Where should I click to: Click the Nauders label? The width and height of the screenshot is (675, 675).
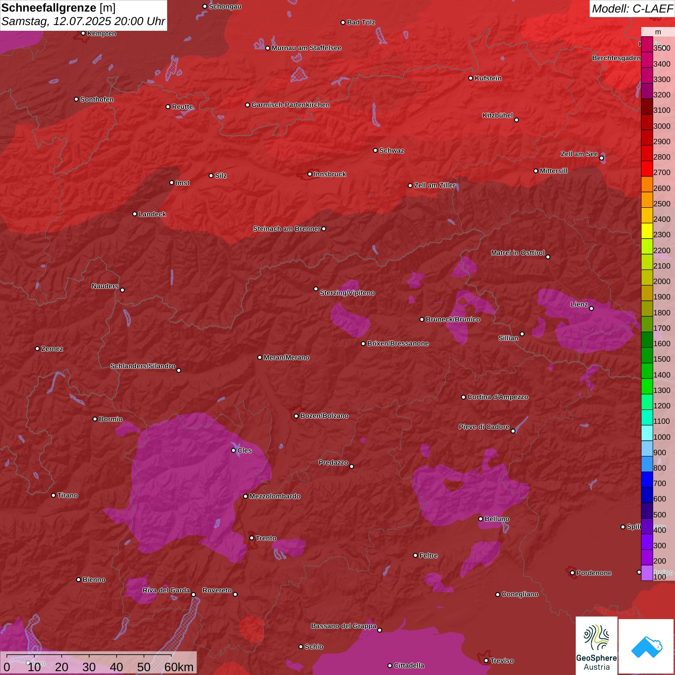pos(105,286)
